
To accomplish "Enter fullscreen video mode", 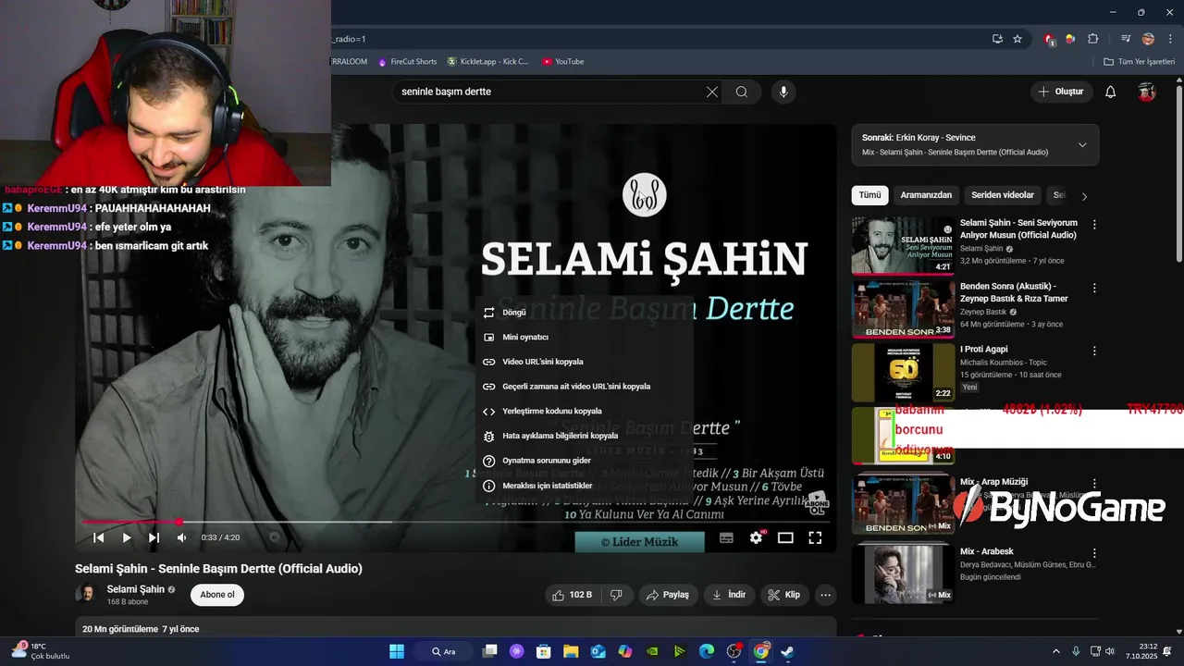I will pos(815,537).
